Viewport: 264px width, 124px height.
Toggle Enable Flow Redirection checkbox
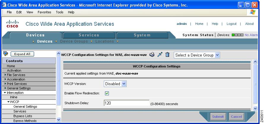click(107, 93)
